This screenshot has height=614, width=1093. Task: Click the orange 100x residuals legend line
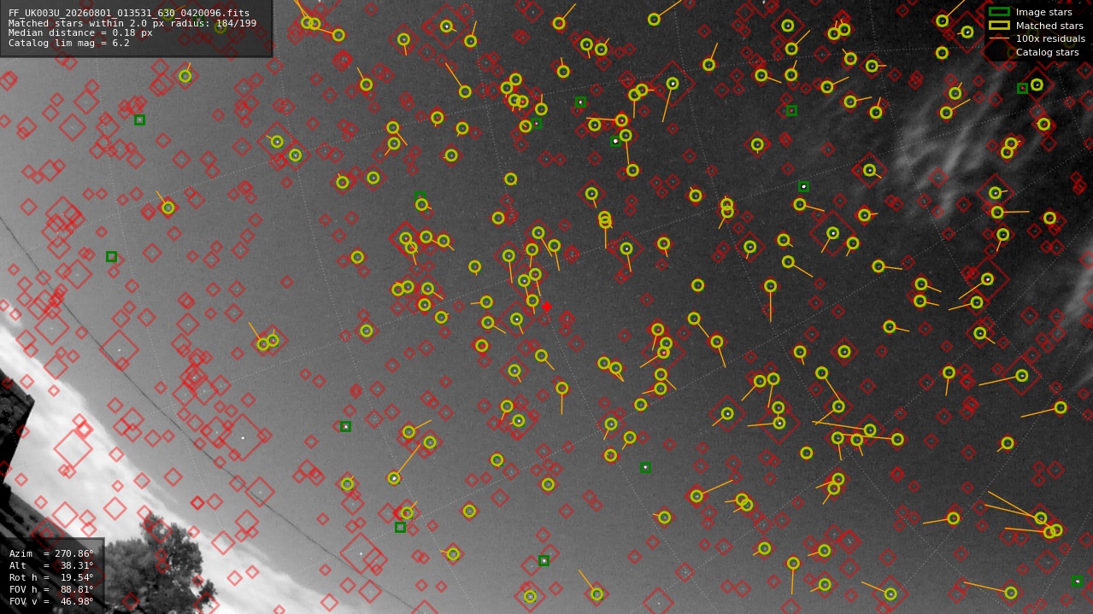click(x=999, y=38)
